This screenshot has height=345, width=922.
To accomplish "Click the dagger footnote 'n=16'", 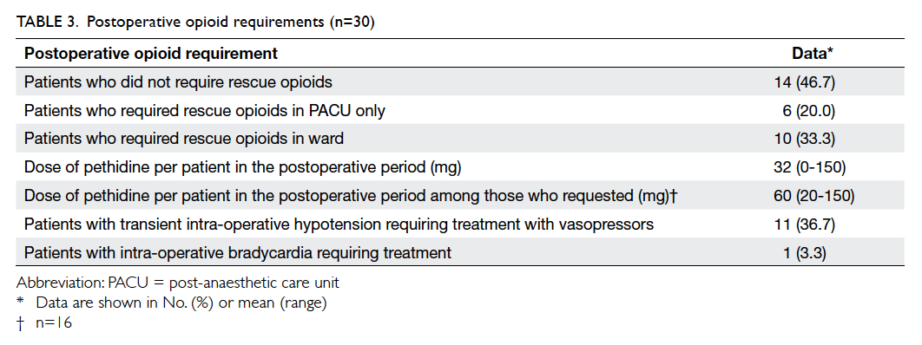I will pyautogui.click(x=44, y=322).
